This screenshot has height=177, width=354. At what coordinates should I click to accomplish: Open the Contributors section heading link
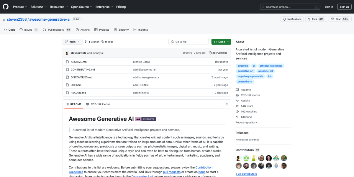click(248, 150)
